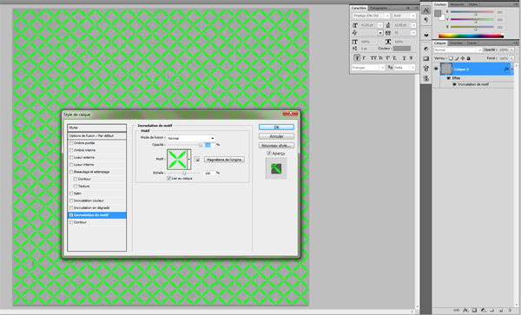This screenshot has height=315, width=521.
Task: Hide Calque 2 layer using eye icon
Action: (436, 69)
